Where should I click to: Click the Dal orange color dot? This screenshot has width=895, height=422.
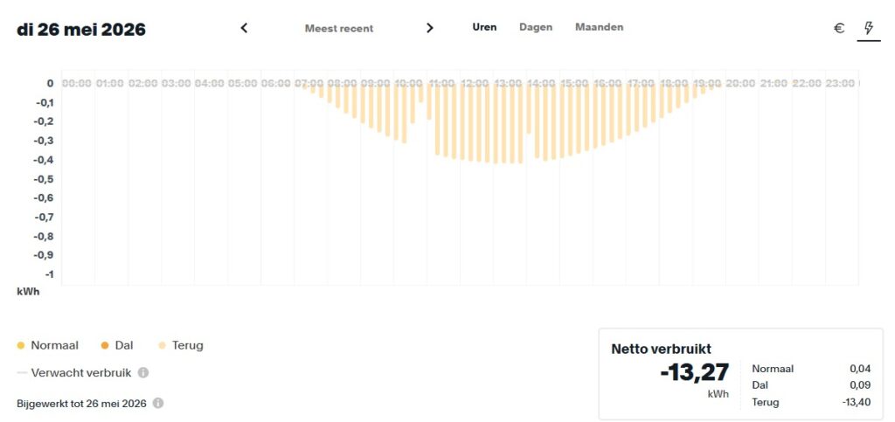click(105, 346)
